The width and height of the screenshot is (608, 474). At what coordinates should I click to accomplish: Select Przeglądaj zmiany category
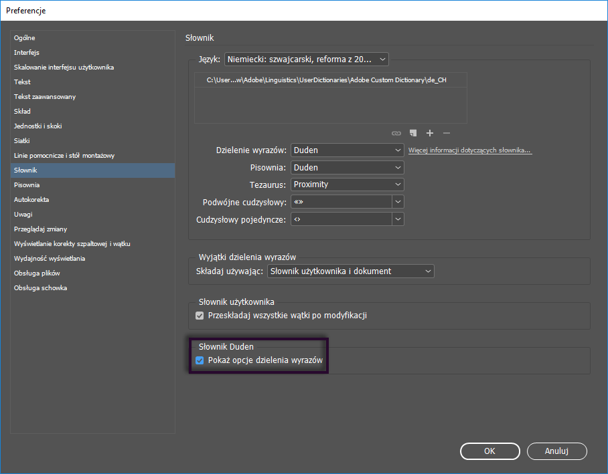pyautogui.click(x=92, y=229)
